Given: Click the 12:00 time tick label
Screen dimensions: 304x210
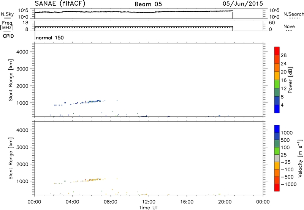Looking at the screenshot, I should click(149, 202).
